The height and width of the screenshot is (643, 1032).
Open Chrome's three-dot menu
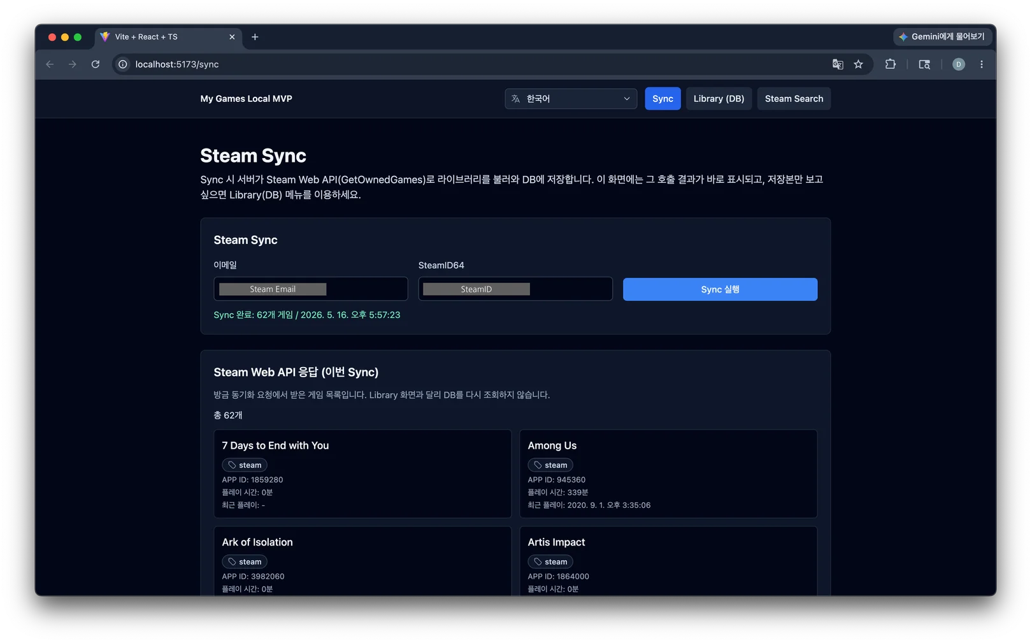[981, 64]
